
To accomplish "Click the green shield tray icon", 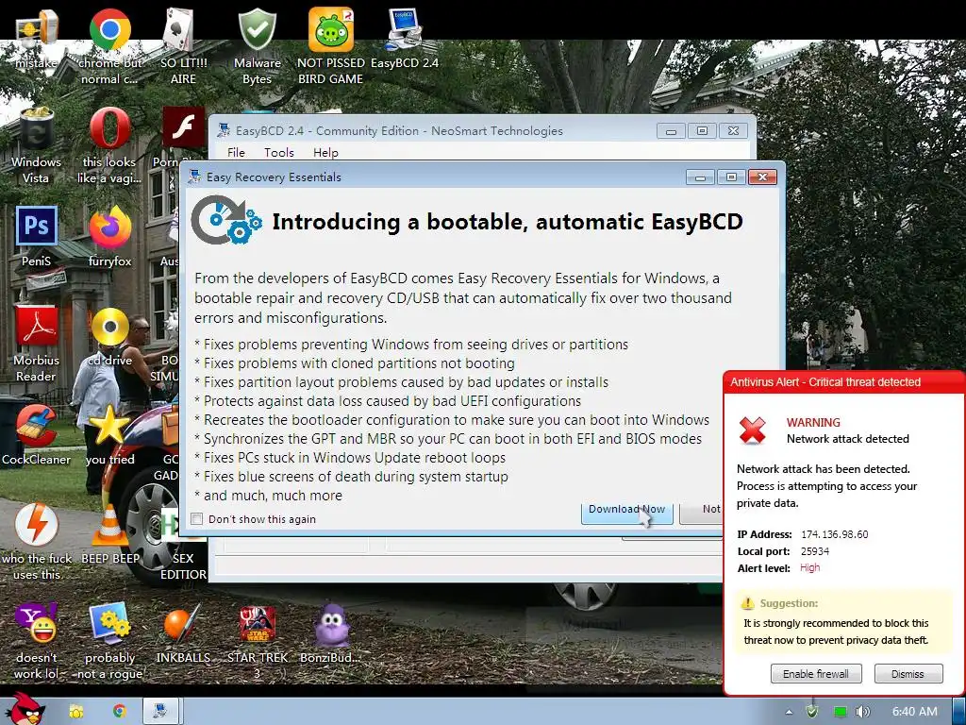I will pyautogui.click(x=812, y=712).
